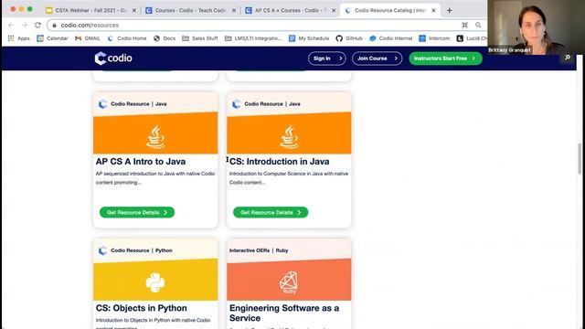585x329 pixels.
Task: Open the GitHub bookmark
Action: click(x=349, y=38)
